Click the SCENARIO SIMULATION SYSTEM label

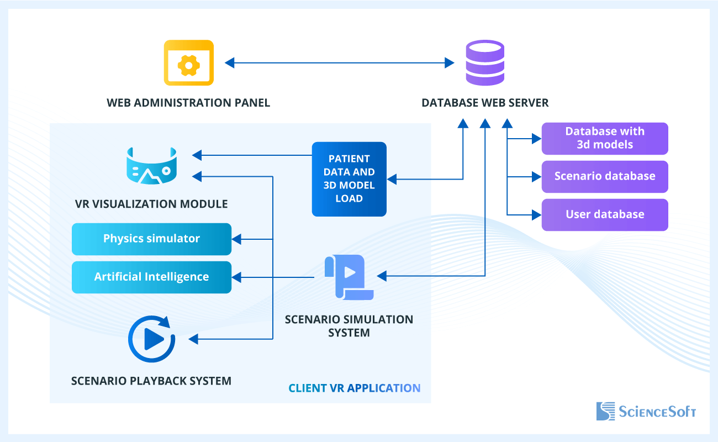coord(349,326)
